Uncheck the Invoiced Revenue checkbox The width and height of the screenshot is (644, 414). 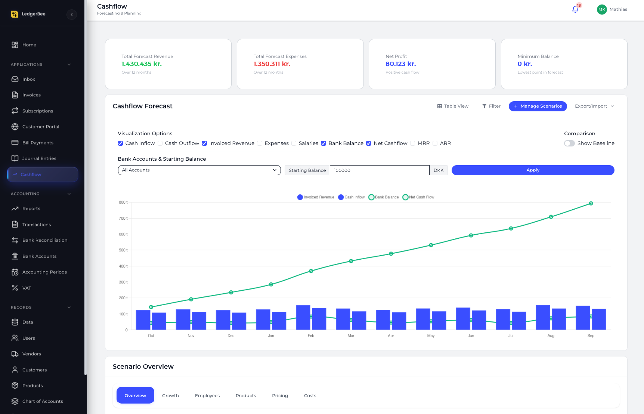(204, 143)
